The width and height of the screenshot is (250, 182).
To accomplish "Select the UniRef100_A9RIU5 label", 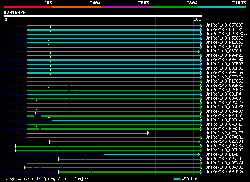I will pyautogui.click(x=224, y=159).
